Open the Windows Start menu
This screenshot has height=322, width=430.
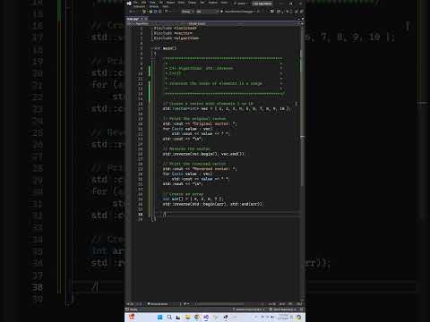(159, 317)
